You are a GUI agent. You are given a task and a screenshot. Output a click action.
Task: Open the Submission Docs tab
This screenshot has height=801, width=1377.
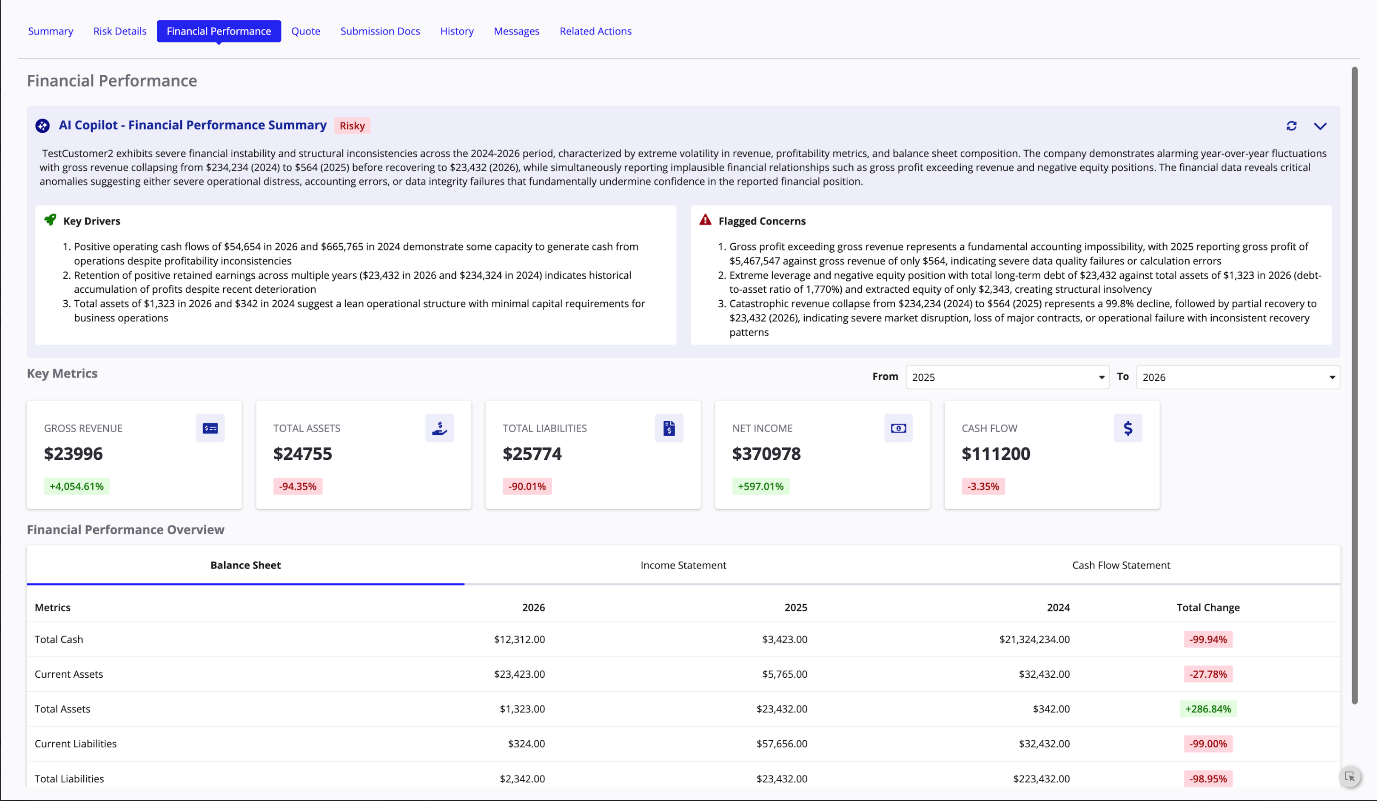click(381, 31)
